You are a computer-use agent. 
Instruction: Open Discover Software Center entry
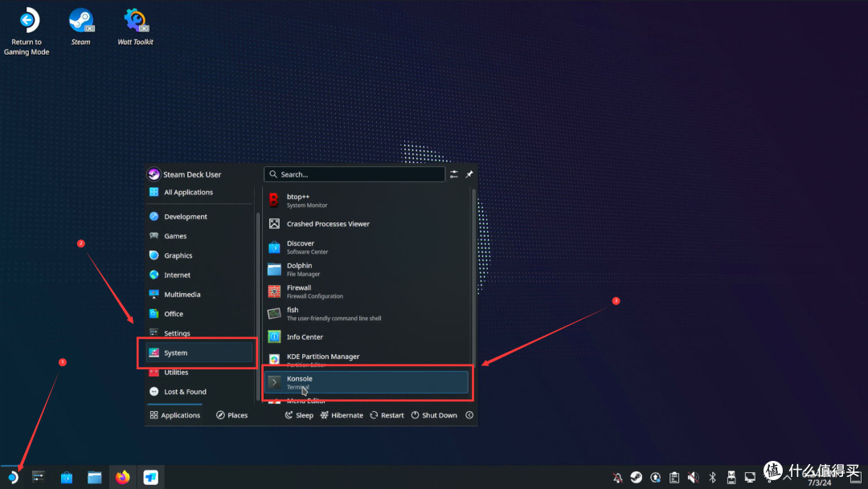[x=366, y=247]
